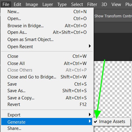Expand the Export submenu arrow
This screenshot has width=132, height=132.
point(90,115)
